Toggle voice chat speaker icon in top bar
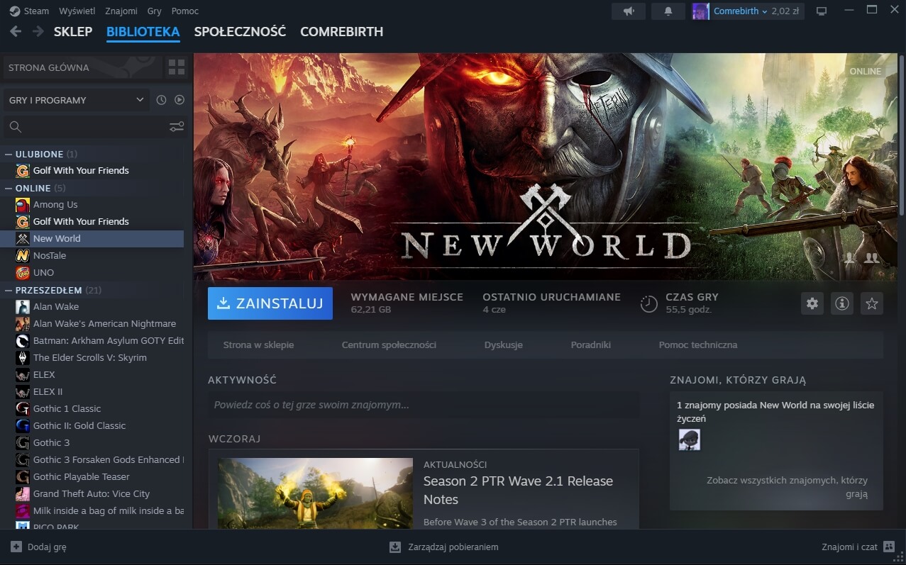906x565 pixels. (x=627, y=11)
